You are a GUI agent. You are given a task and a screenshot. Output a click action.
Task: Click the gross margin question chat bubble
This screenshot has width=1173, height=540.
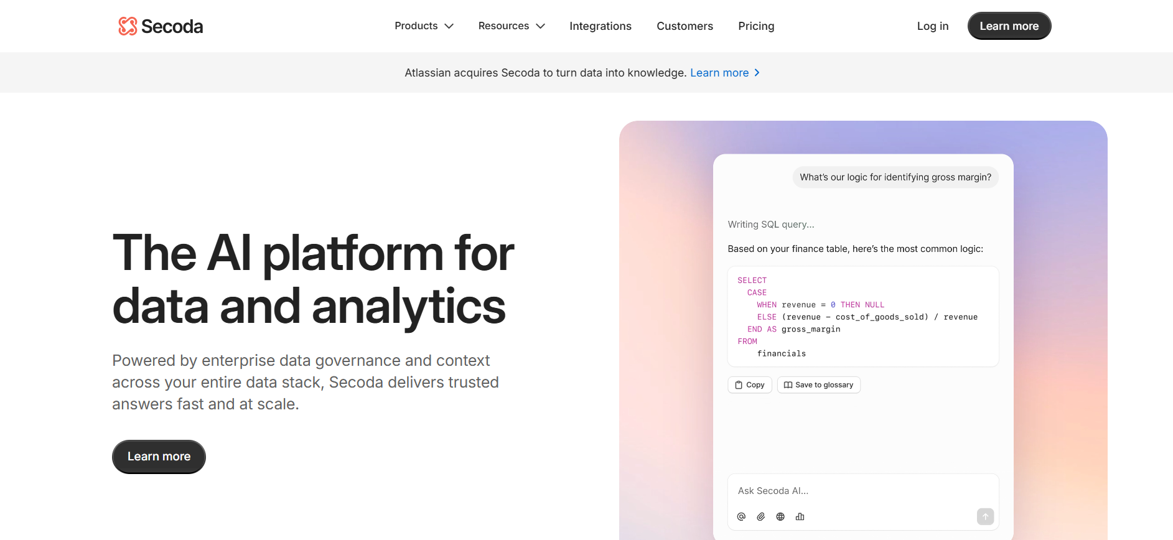[895, 177]
